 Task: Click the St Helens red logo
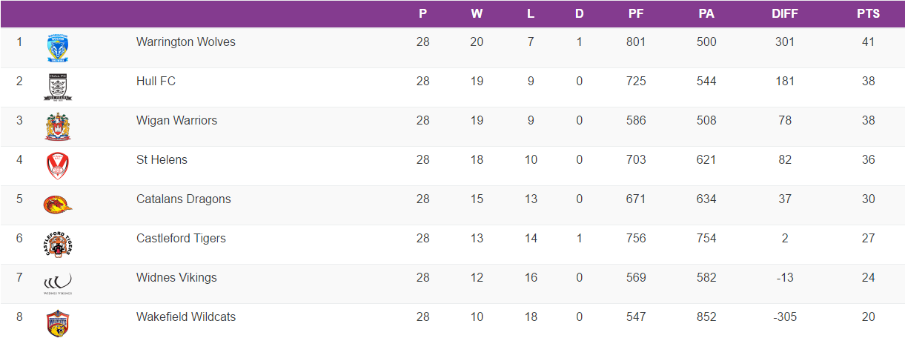[x=58, y=166]
